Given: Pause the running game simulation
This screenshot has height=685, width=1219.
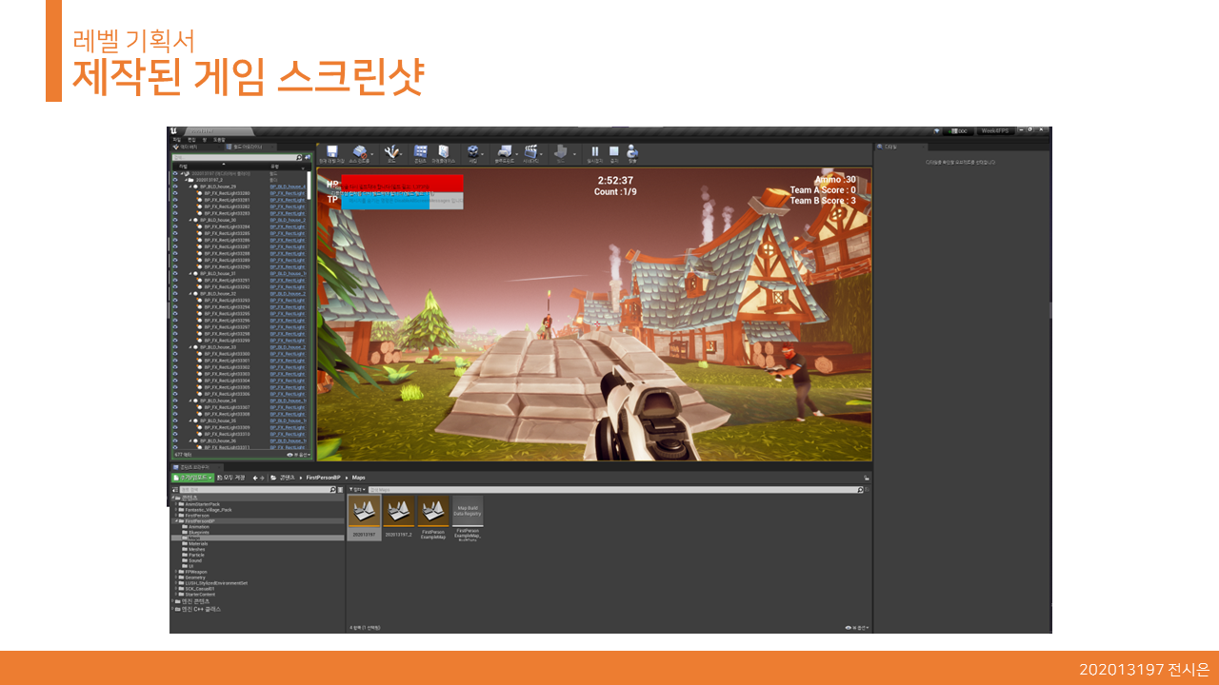Looking at the screenshot, I should click(x=595, y=152).
